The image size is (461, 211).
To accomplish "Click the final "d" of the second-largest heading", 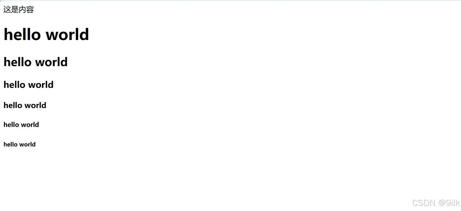I will pos(64,62).
